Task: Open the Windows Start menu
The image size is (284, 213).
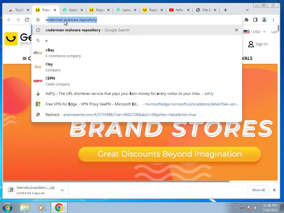Action: tap(7, 207)
